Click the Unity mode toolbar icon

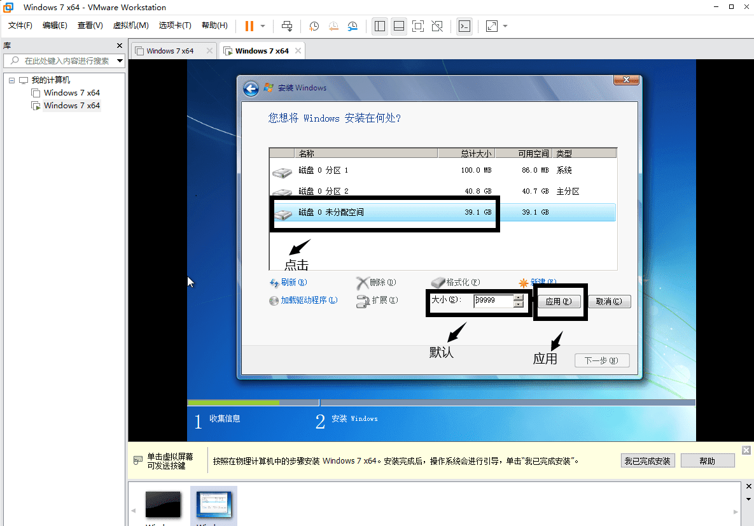click(x=437, y=26)
